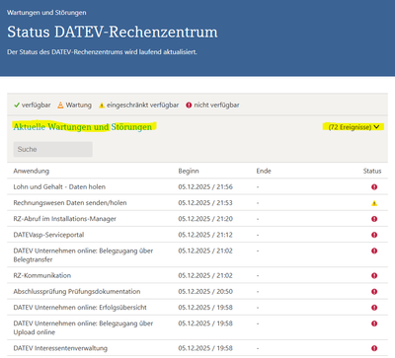395x358 pixels.
Task: Click the status icon for Erfolgsübersicht row
Action: coord(374,308)
